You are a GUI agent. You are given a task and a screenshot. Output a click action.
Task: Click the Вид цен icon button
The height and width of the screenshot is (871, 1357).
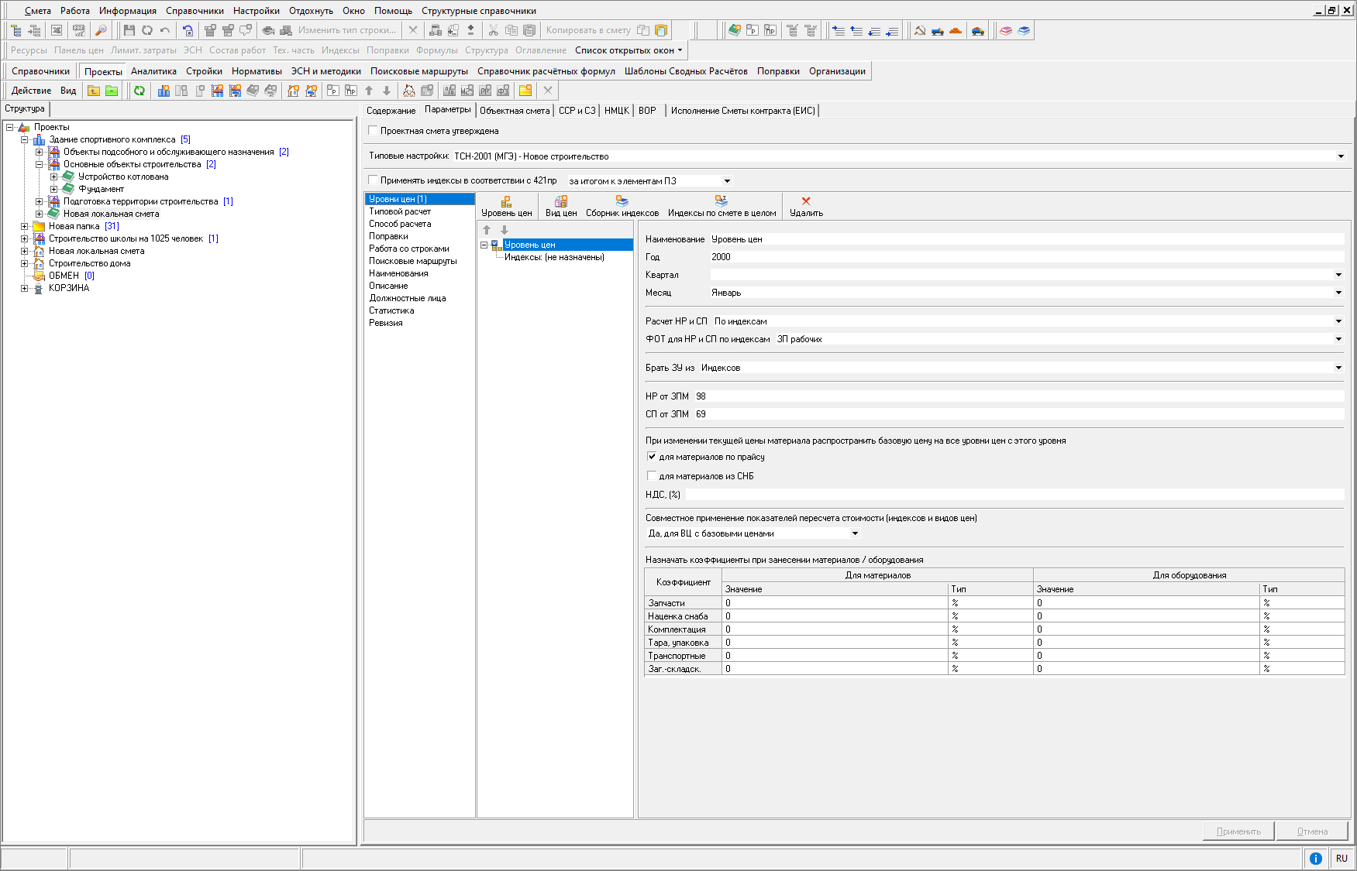point(560,201)
